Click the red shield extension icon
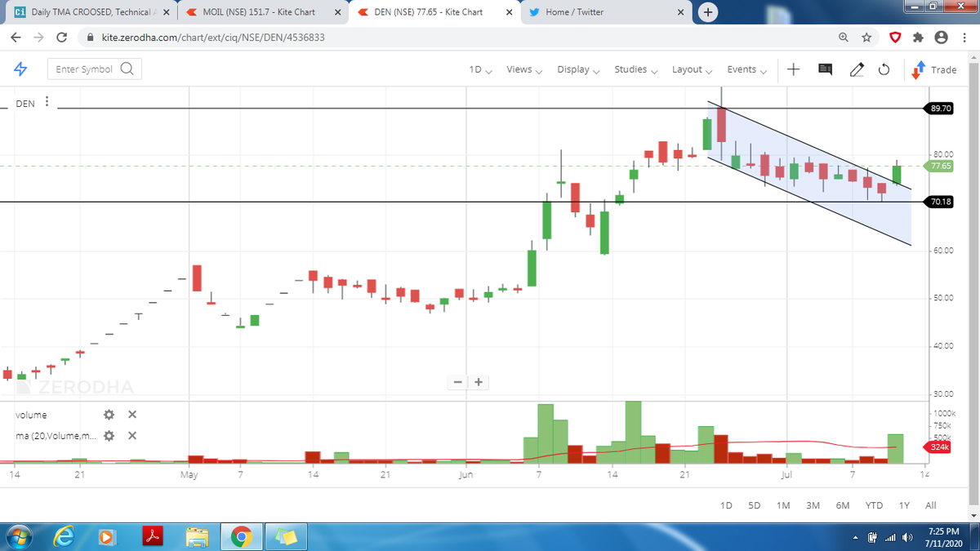Screen dimensions: 980x551 pyautogui.click(x=895, y=38)
